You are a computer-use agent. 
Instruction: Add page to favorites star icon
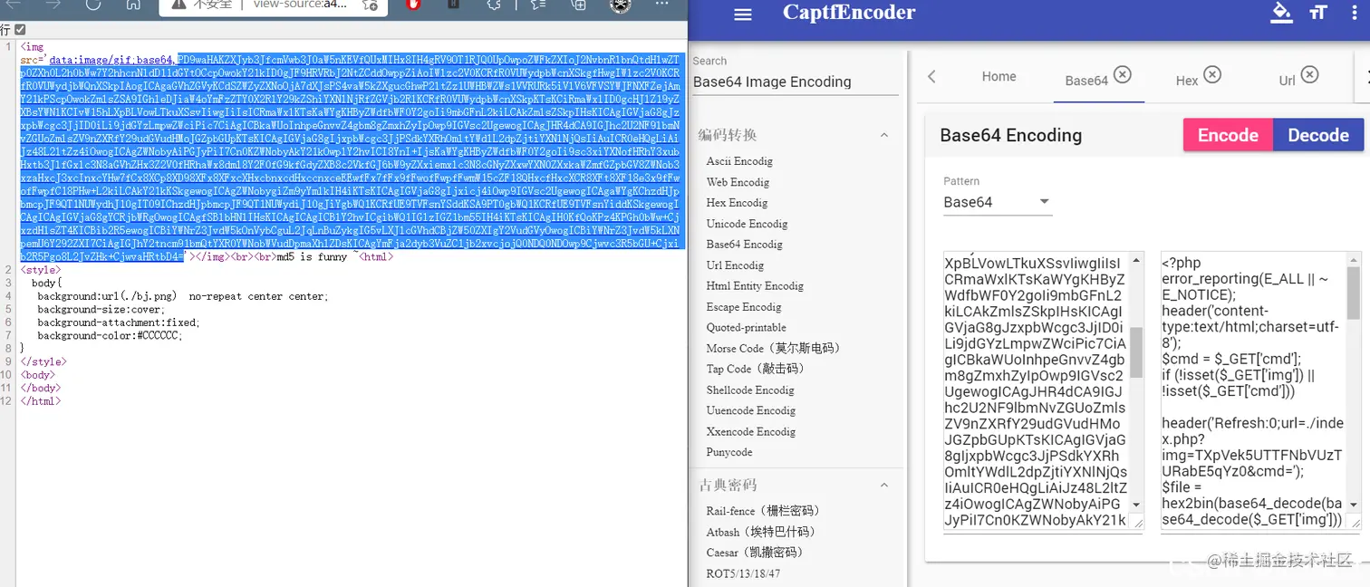point(370,5)
